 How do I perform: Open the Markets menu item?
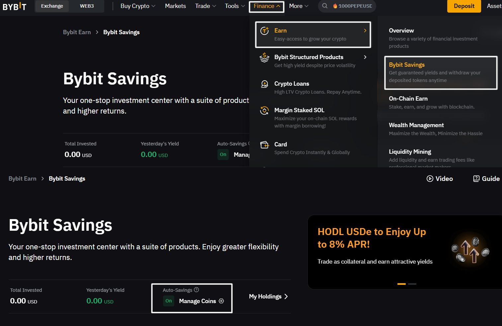pos(175,6)
